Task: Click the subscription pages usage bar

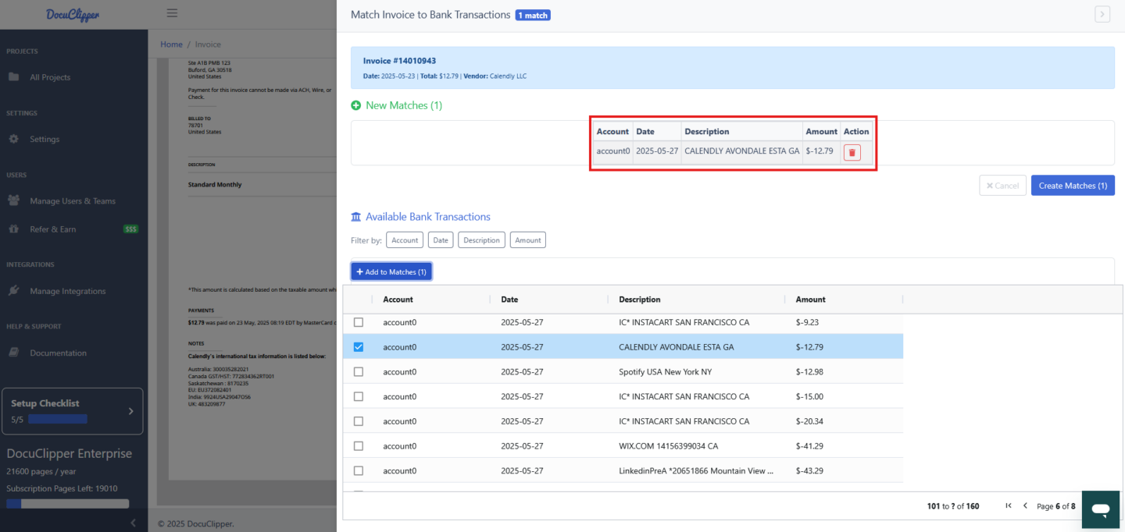Action: (67, 504)
